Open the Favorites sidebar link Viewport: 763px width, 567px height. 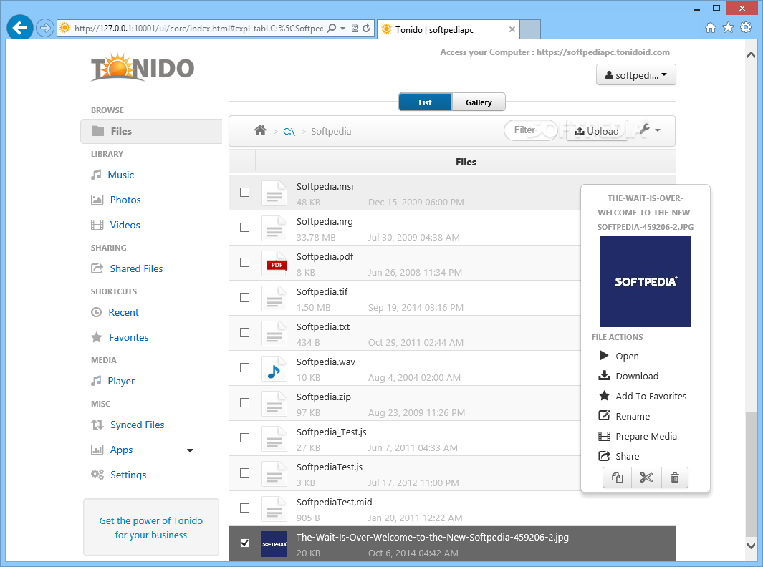(x=128, y=337)
